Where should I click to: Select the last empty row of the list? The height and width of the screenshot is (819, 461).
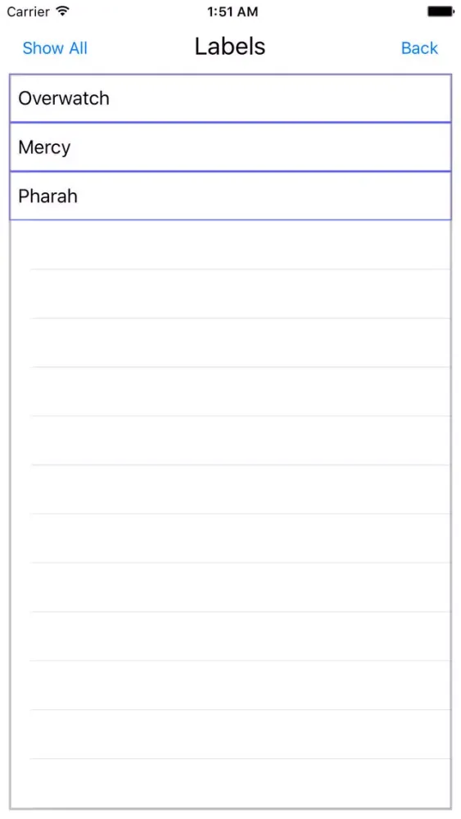point(230,784)
